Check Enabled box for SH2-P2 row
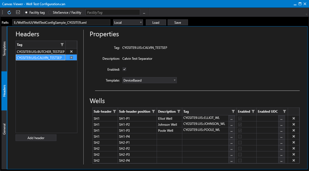309x171 pixels. point(240,149)
